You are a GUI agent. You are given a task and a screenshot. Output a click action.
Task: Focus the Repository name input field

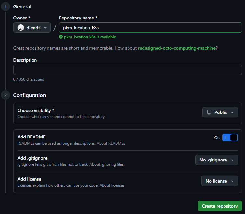(x=150, y=28)
